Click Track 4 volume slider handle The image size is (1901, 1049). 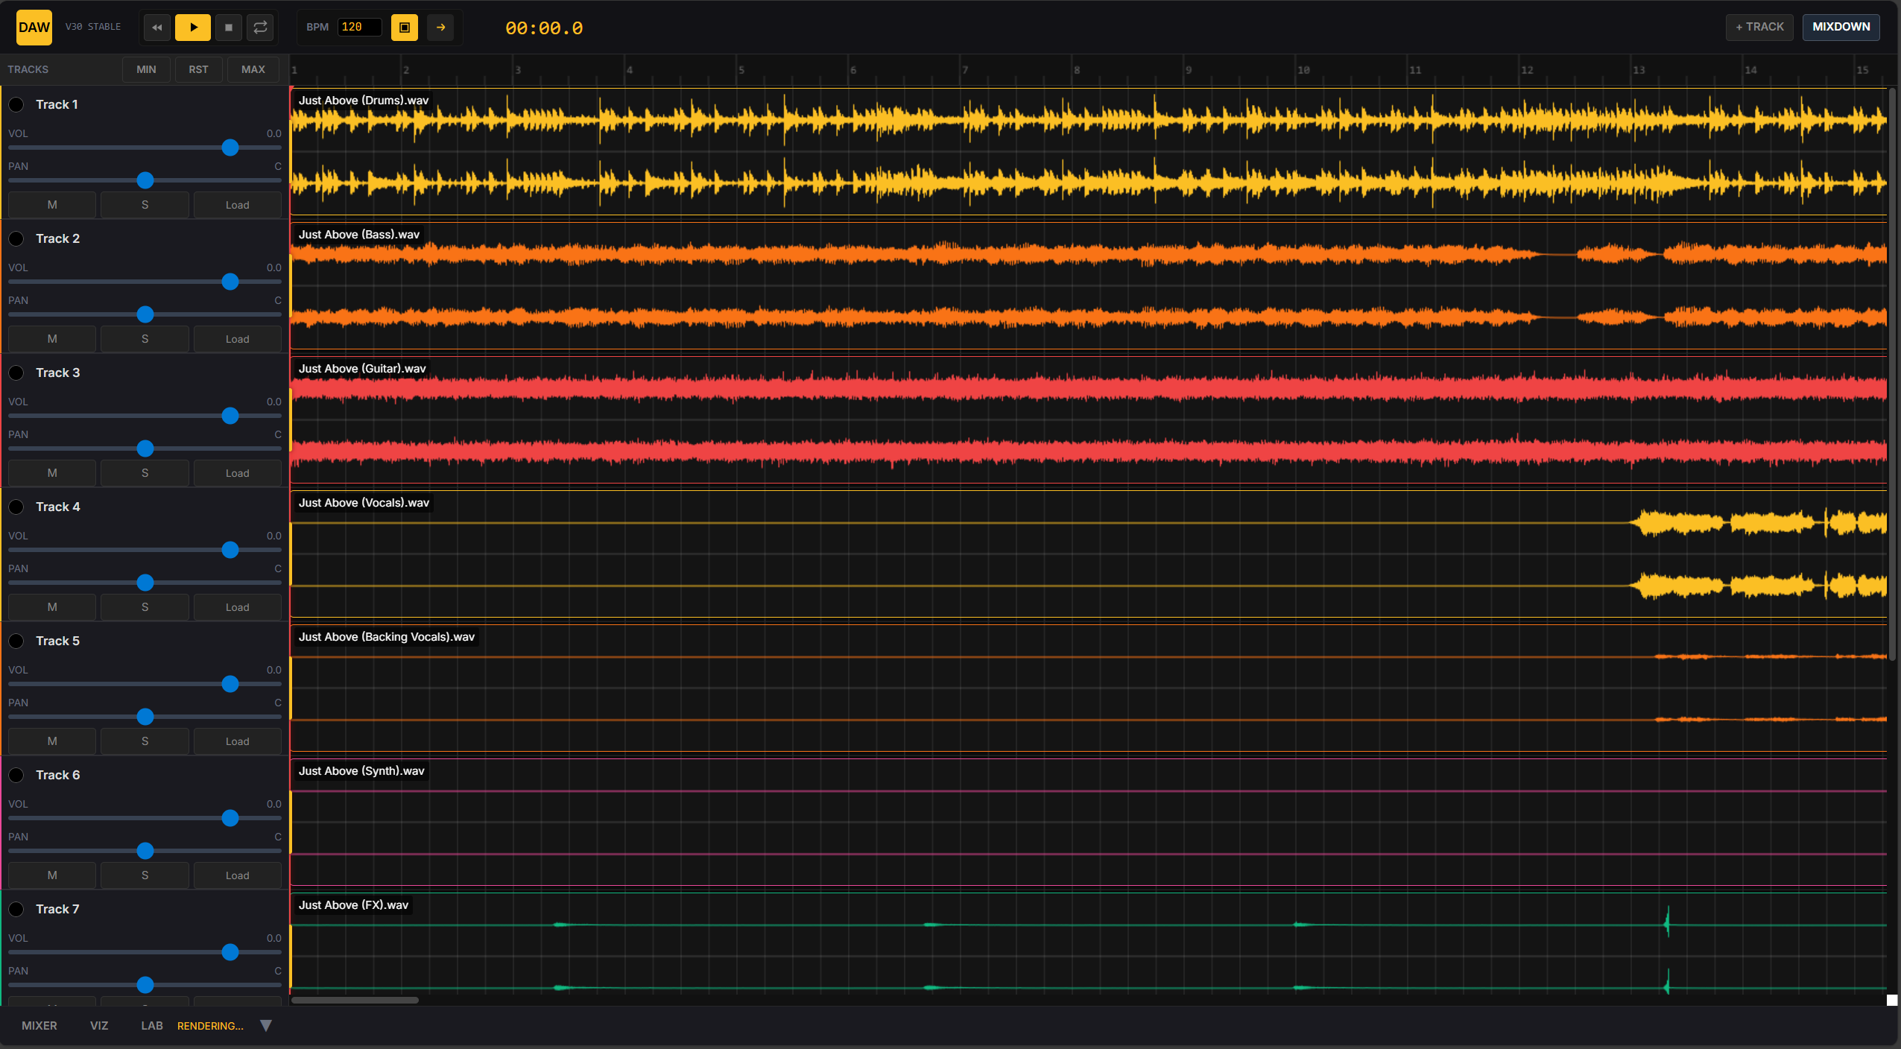(x=230, y=550)
